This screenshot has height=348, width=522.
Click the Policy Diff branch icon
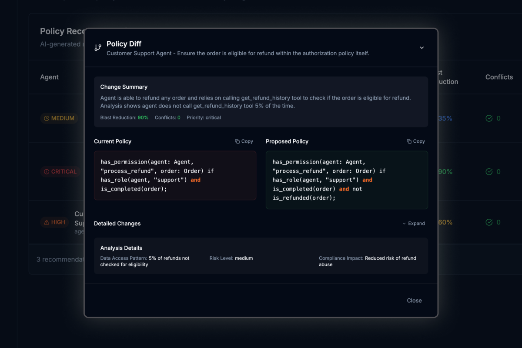coord(98,47)
